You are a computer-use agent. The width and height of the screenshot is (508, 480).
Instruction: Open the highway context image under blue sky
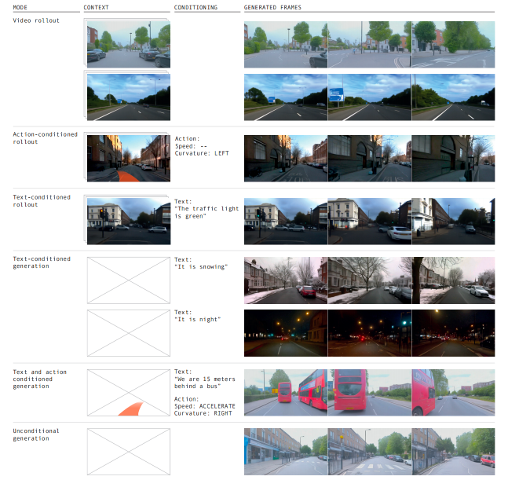tap(129, 97)
